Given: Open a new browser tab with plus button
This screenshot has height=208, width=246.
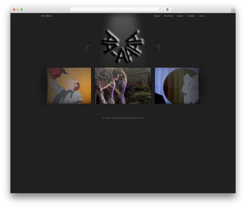Looking at the screenshot, I should (x=233, y=11).
